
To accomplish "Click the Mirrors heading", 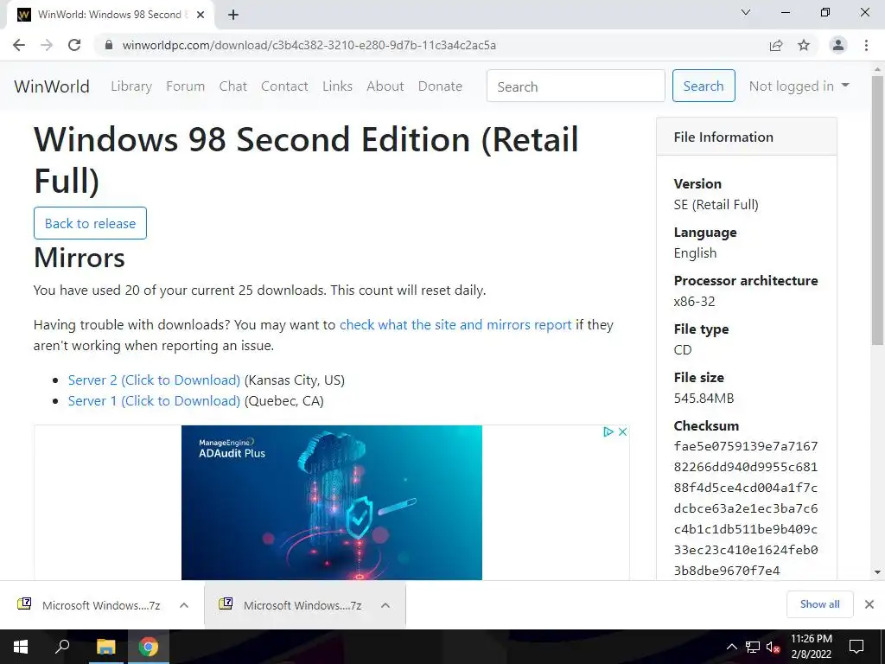I will coord(80,258).
